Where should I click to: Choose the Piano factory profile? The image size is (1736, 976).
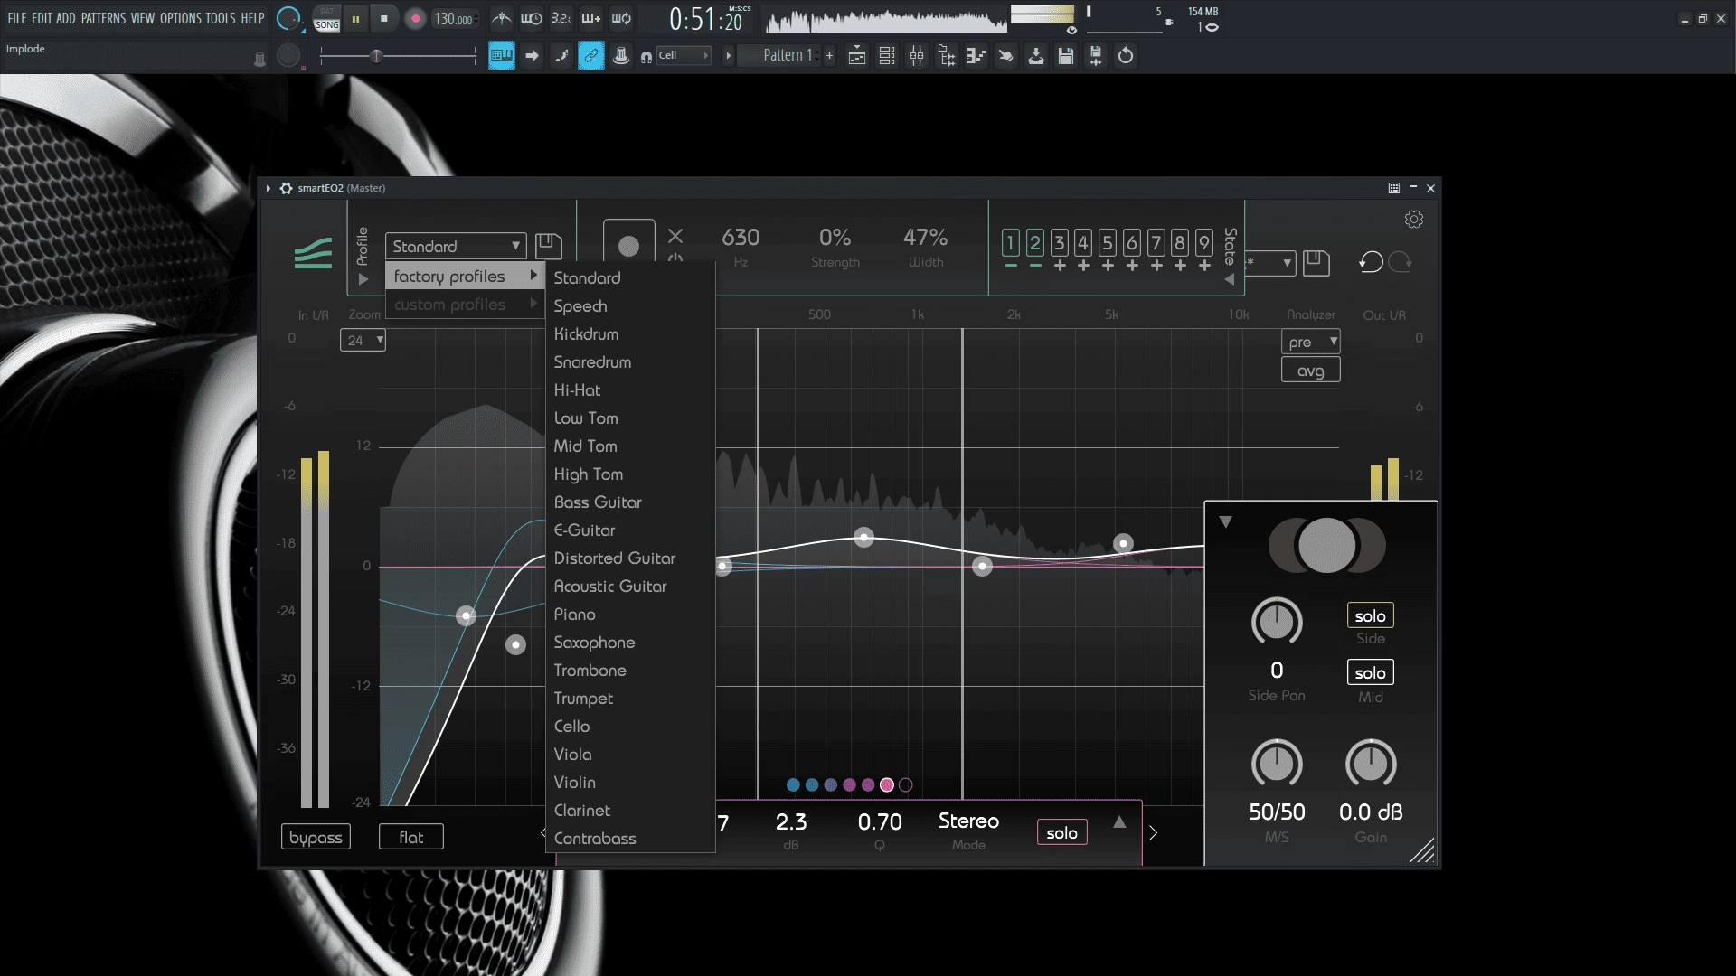coord(630,615)
